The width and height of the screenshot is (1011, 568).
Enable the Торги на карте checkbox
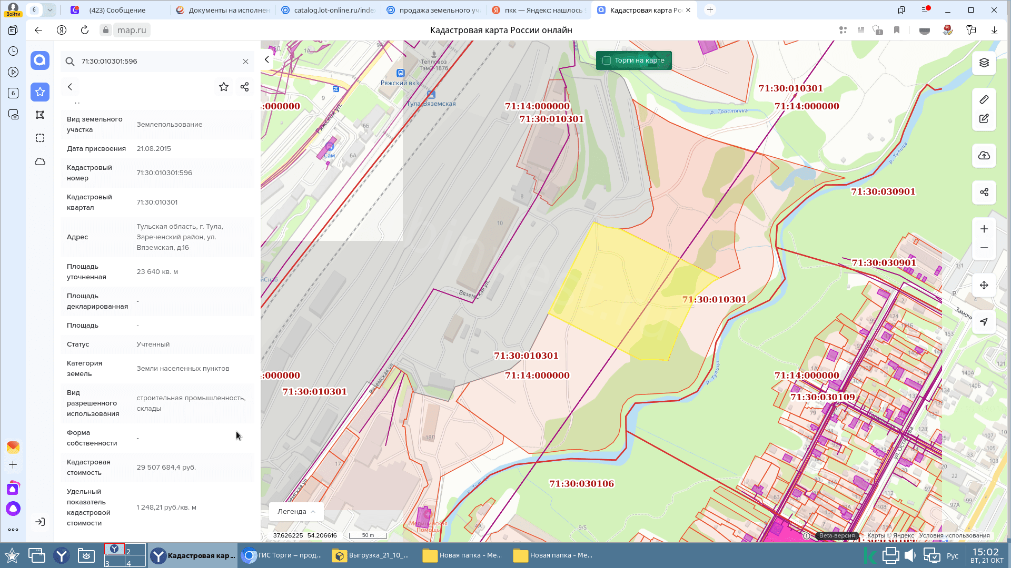607,60
